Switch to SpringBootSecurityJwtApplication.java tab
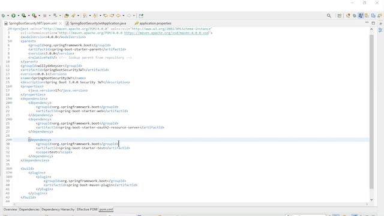 point(98,23)
